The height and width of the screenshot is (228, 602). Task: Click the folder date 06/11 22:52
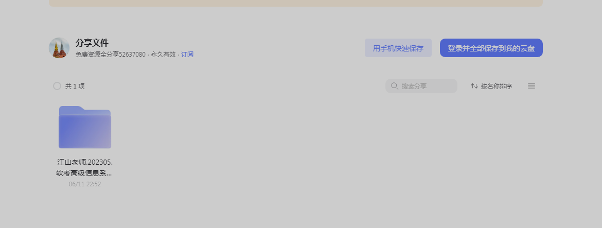coord(85,184)
